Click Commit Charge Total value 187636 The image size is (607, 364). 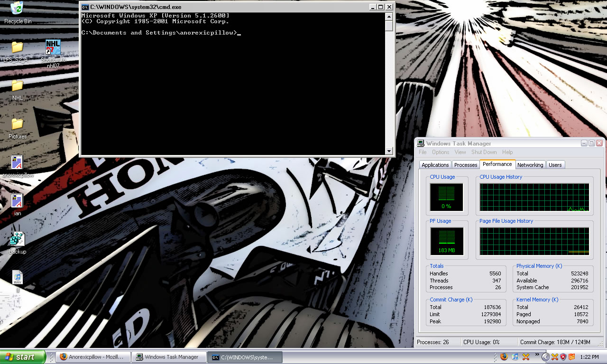point(492,307)
